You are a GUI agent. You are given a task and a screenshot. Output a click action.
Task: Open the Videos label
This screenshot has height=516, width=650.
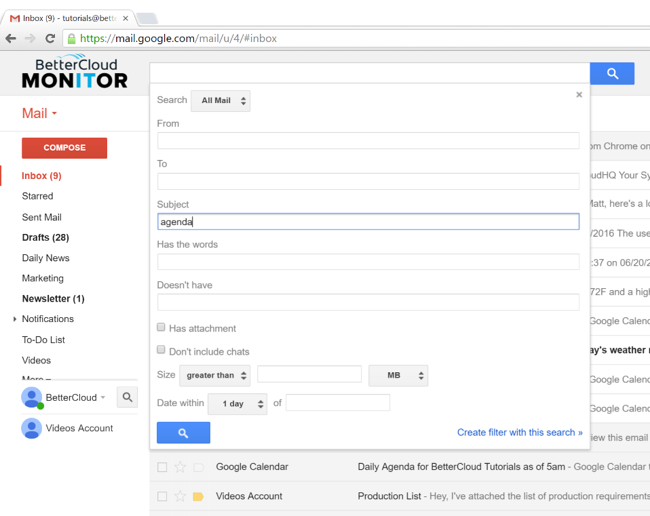coord(37,360)
